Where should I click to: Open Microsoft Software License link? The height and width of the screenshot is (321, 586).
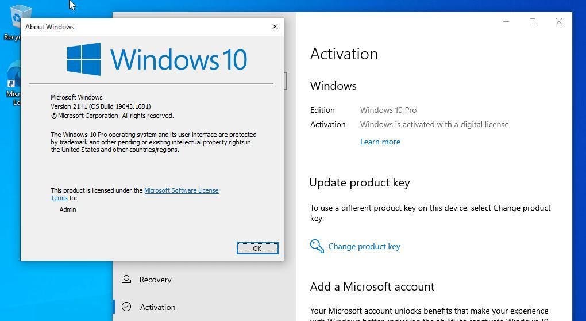[181, 190]
